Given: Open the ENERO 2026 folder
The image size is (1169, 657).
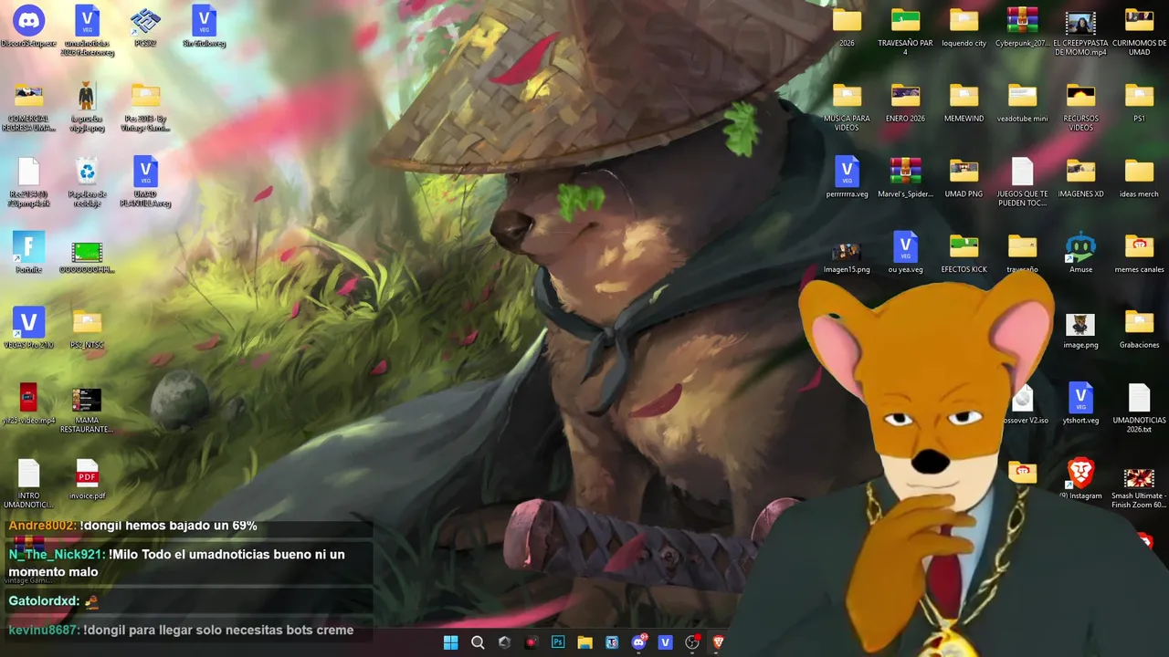Looking at the screenshot, I should 905,101.
